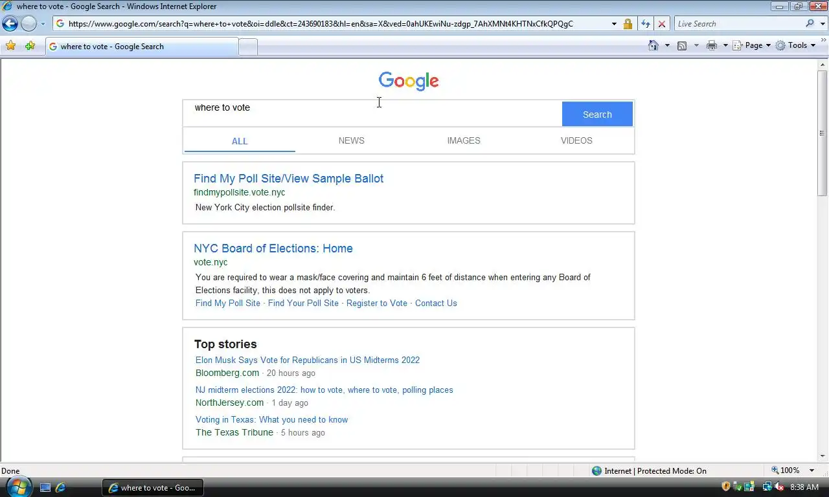Screen dimensions: 829x497
Task: Open 'Find My Poll Site/View Sample Ballot' result
Action: pos(288,179)
